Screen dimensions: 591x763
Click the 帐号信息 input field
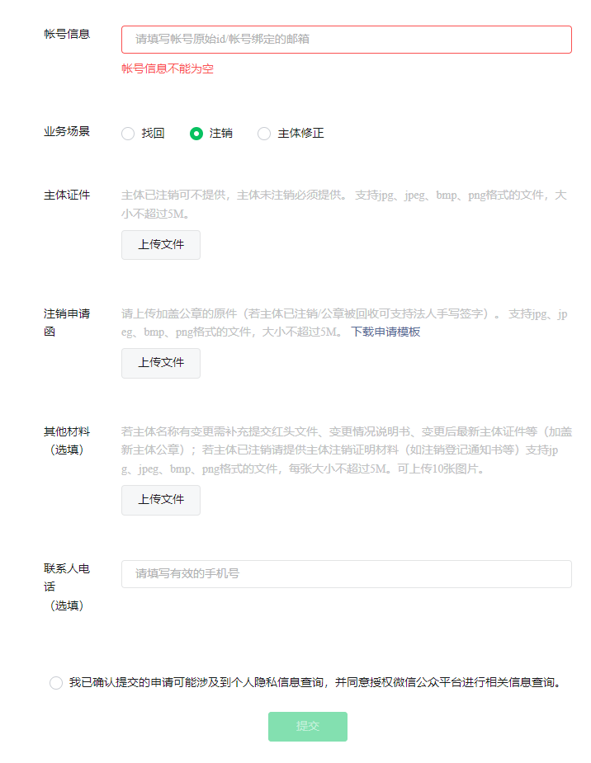346,40
